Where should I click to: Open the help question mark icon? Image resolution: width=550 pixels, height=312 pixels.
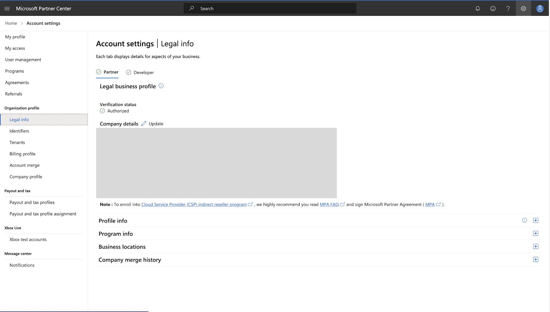[508, 9]
